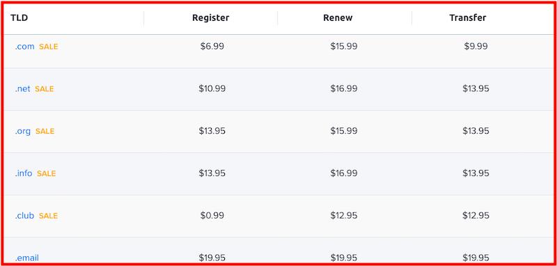557x266 pixels.
Task: Open the .net domain link
Action: pyautogui.click(x=22, y=89)
